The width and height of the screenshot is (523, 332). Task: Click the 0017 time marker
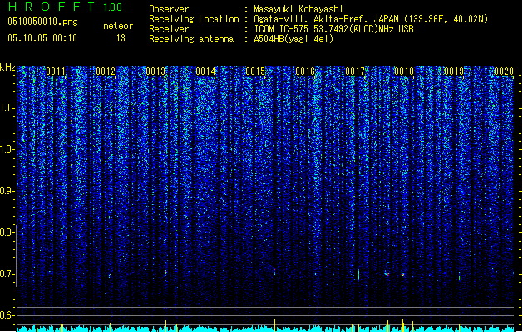355,71
